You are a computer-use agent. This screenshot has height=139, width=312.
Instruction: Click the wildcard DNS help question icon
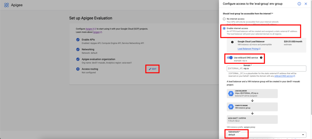click(261, 57)
